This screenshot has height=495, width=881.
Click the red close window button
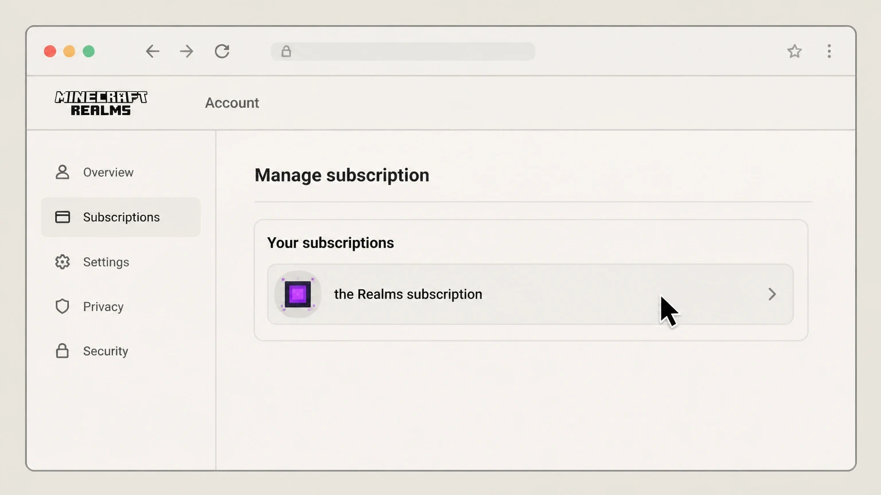50,52
